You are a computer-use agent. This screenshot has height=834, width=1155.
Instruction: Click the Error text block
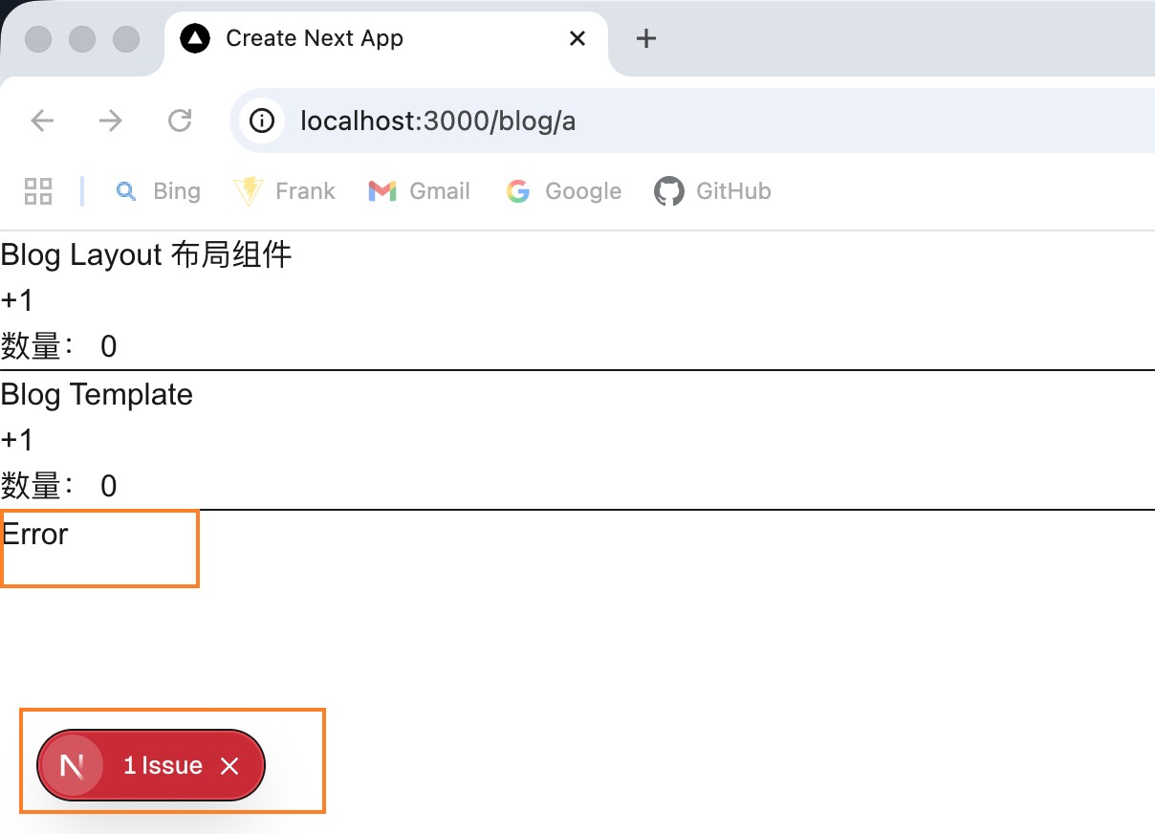[x=34, y=535]
